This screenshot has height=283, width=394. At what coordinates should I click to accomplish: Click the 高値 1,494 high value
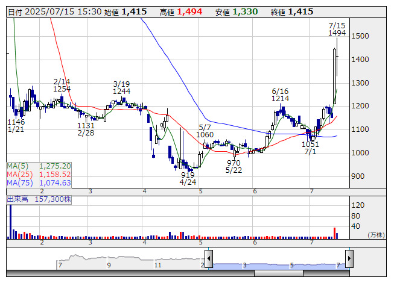(x=181, y=12)
